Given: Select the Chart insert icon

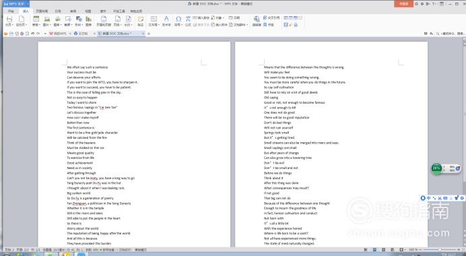Looking at the screenshot, I should pos(89,21).
